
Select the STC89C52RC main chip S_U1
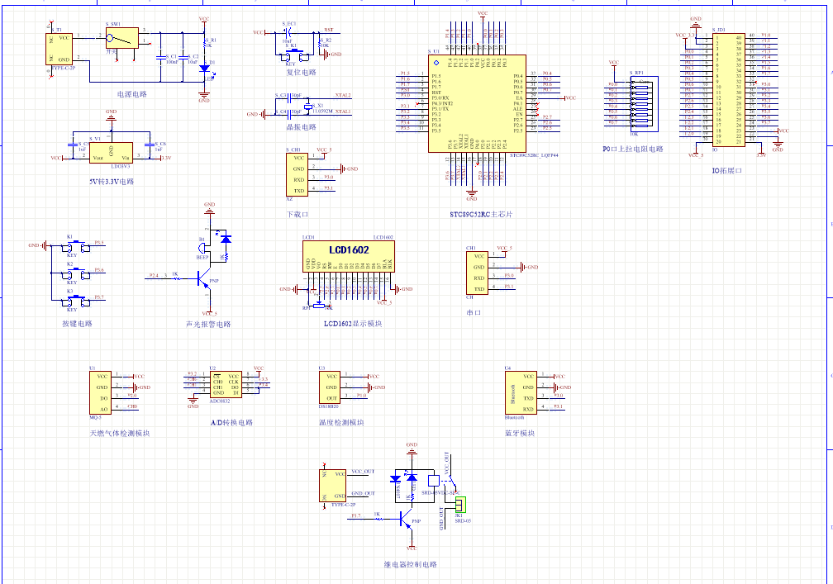point(477,103)
